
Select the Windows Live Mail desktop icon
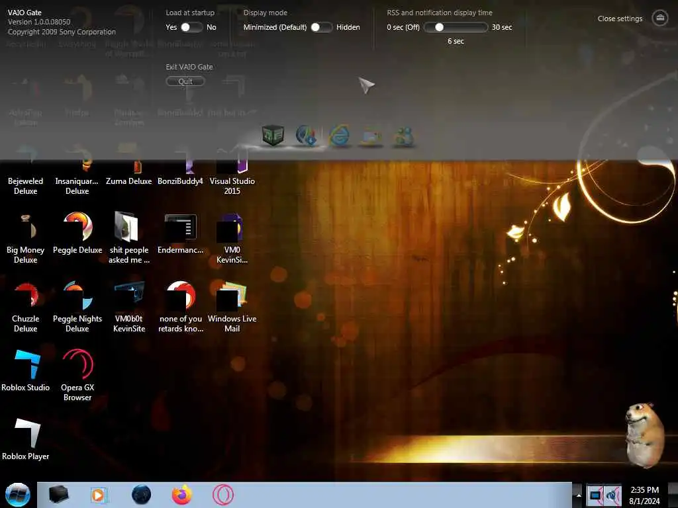click(232, 307)
